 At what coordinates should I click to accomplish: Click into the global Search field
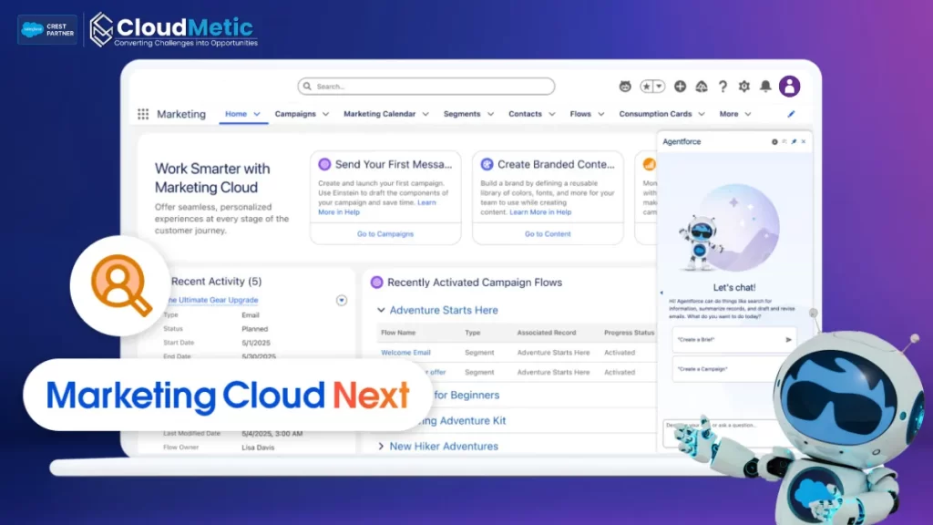pos(426,87)
